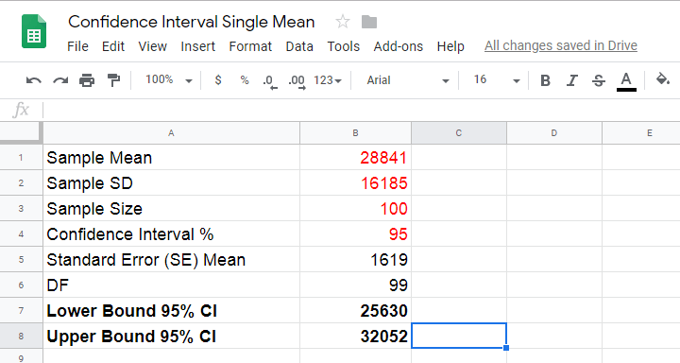Open the Format menu
680x363 pixels.
[250, 46]
